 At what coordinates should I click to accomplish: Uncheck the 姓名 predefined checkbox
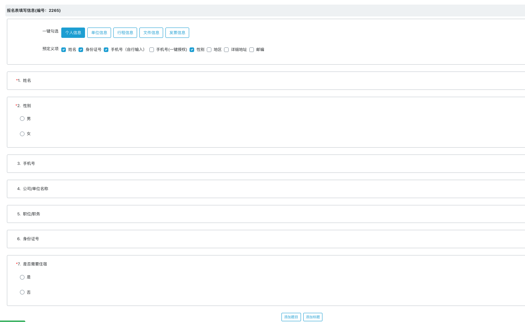click(x=64, y=50)
